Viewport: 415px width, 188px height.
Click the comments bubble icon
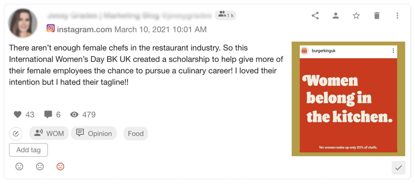[x=48, y=115]
